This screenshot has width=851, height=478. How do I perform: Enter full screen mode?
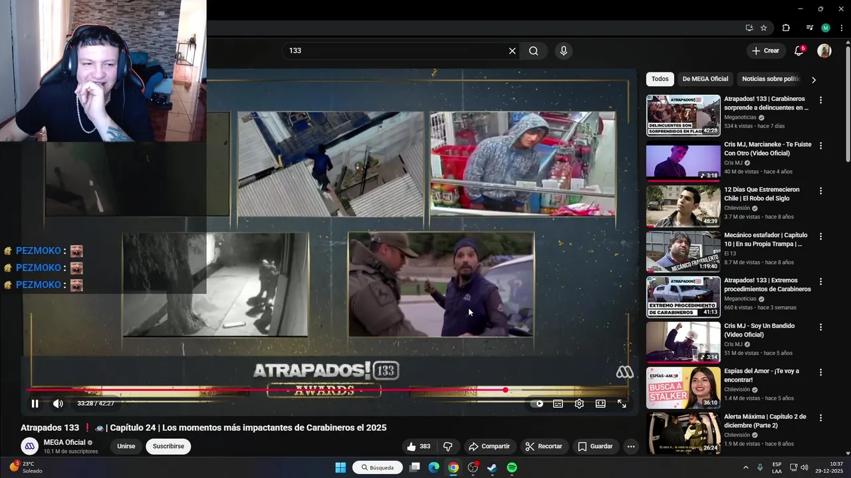click(x=622, y=404)
